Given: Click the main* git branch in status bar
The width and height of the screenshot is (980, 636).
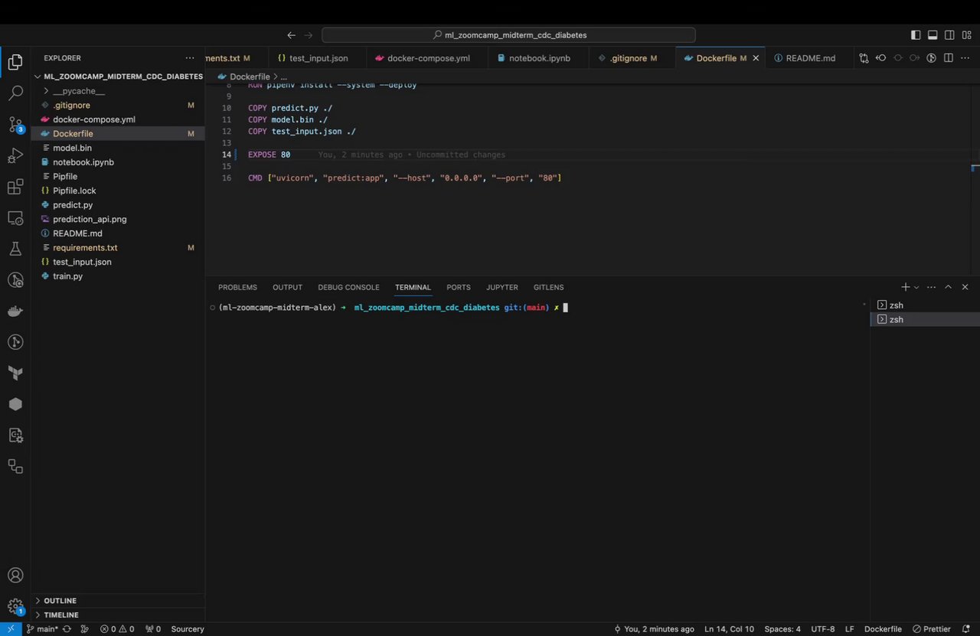Looking at the screenshot, I should click(42, 629).
